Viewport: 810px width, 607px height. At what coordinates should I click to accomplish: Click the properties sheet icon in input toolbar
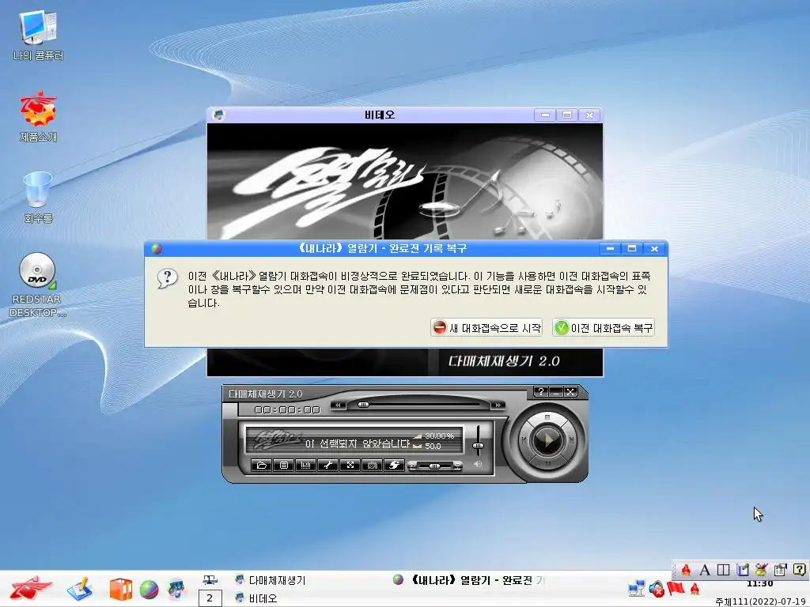(x=780, y=570)
